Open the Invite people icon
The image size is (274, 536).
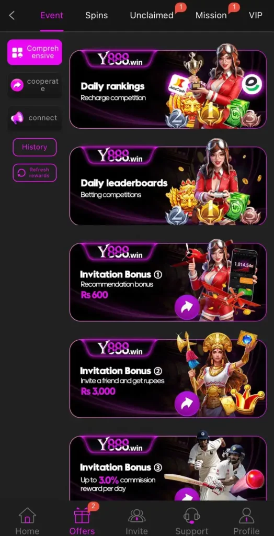[136, 516]
